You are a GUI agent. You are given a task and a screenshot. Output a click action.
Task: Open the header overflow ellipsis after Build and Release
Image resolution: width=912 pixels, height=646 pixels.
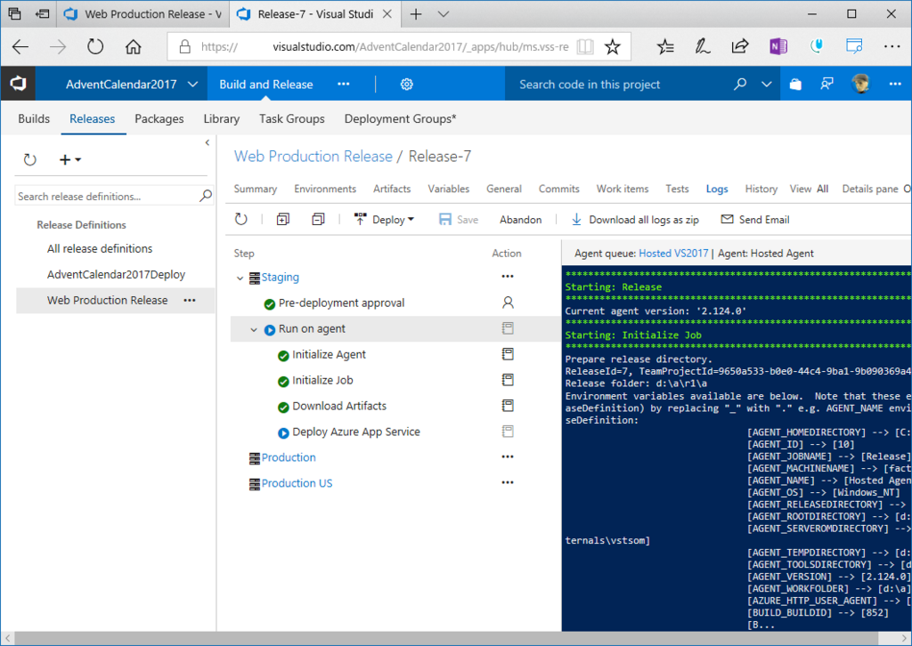pyautogui.click(x=344, y=85)
